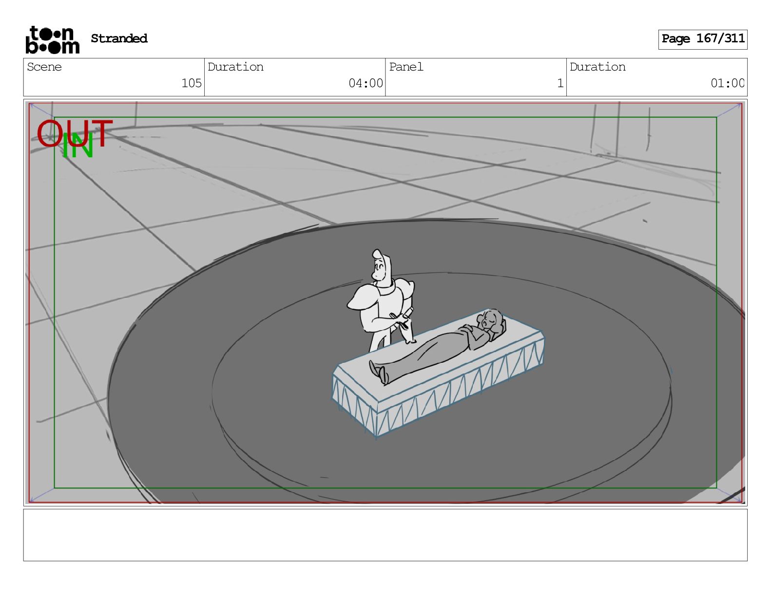772x596 pixels.
Task: Click the scene duration value '04:00'
Action: [366, 83]
